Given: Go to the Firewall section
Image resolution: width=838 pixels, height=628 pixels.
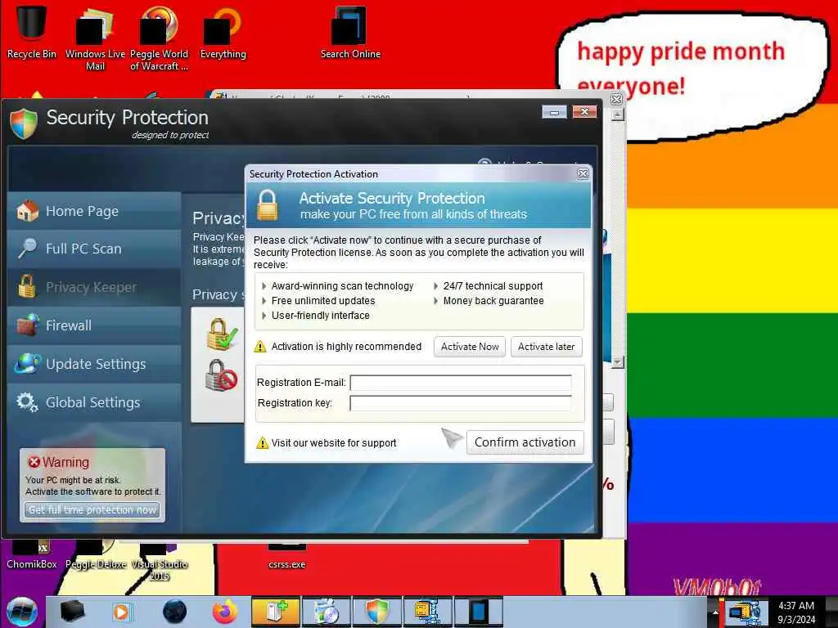Looking at the screenshot, I should pos(94,325).
